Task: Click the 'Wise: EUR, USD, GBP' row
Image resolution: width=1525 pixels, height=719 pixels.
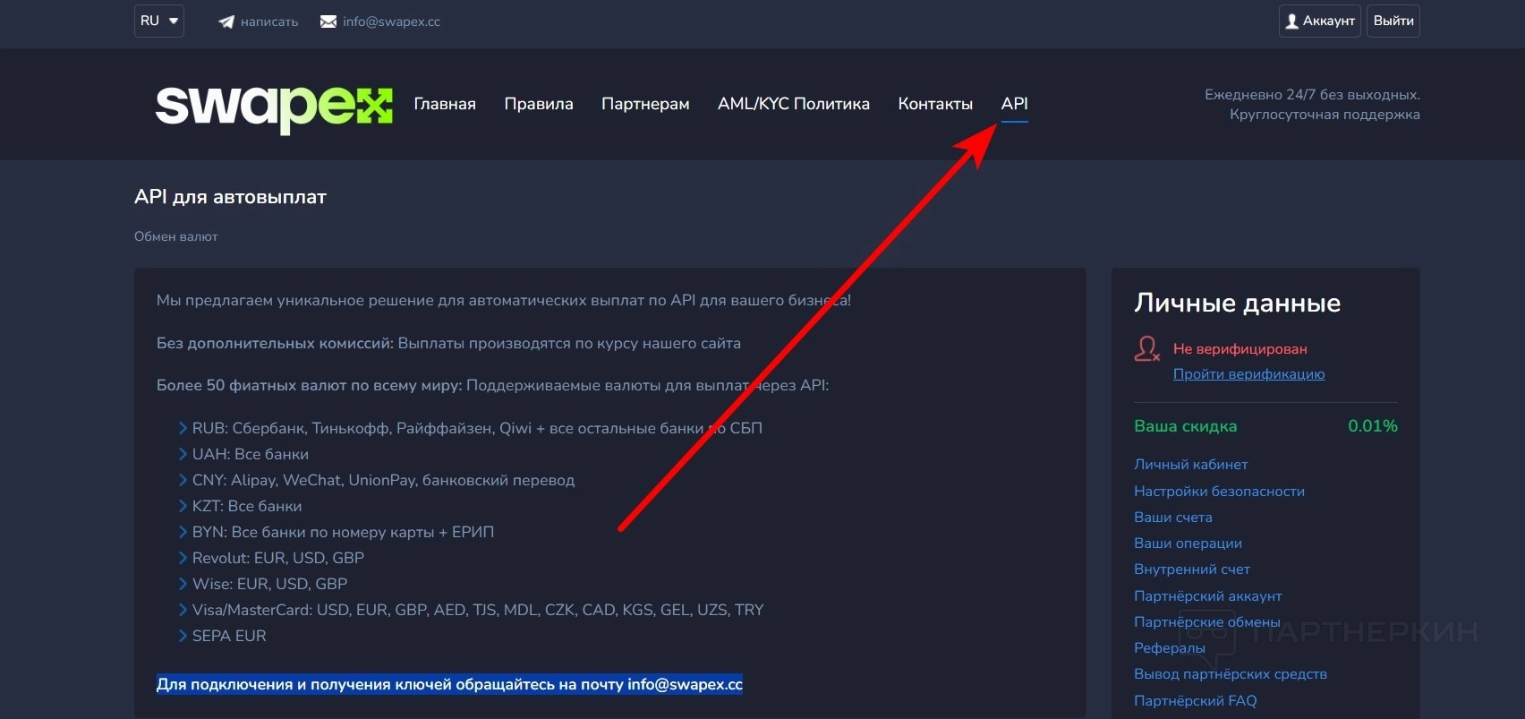Action: pos(269,584)
